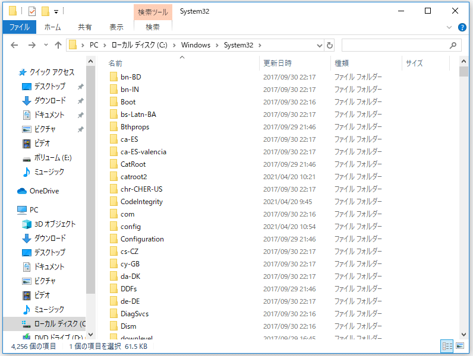Click the search magnifier icon

pyautogui.click(x=453, y=45)
